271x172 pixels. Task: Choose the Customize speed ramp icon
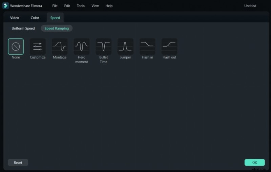[x=38, y=47]
